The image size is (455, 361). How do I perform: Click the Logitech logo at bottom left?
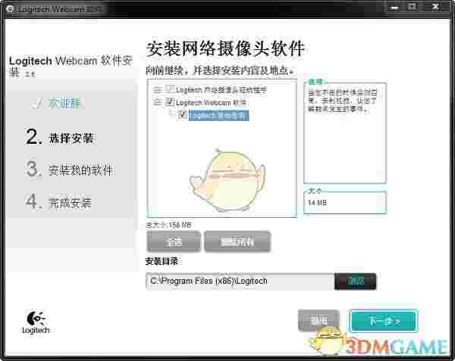pyautogui.click(x=36, y=322)
